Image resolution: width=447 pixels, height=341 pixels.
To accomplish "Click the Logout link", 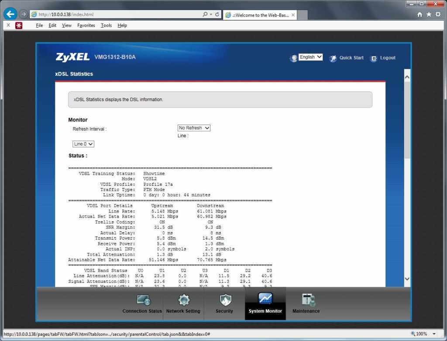I will pos(388,58).
